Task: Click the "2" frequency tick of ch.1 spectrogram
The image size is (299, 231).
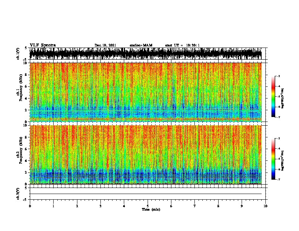Action: tap(27, 110)
